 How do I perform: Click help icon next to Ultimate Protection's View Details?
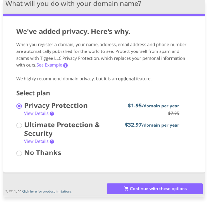pyautogui.click(x=52, y=142)
